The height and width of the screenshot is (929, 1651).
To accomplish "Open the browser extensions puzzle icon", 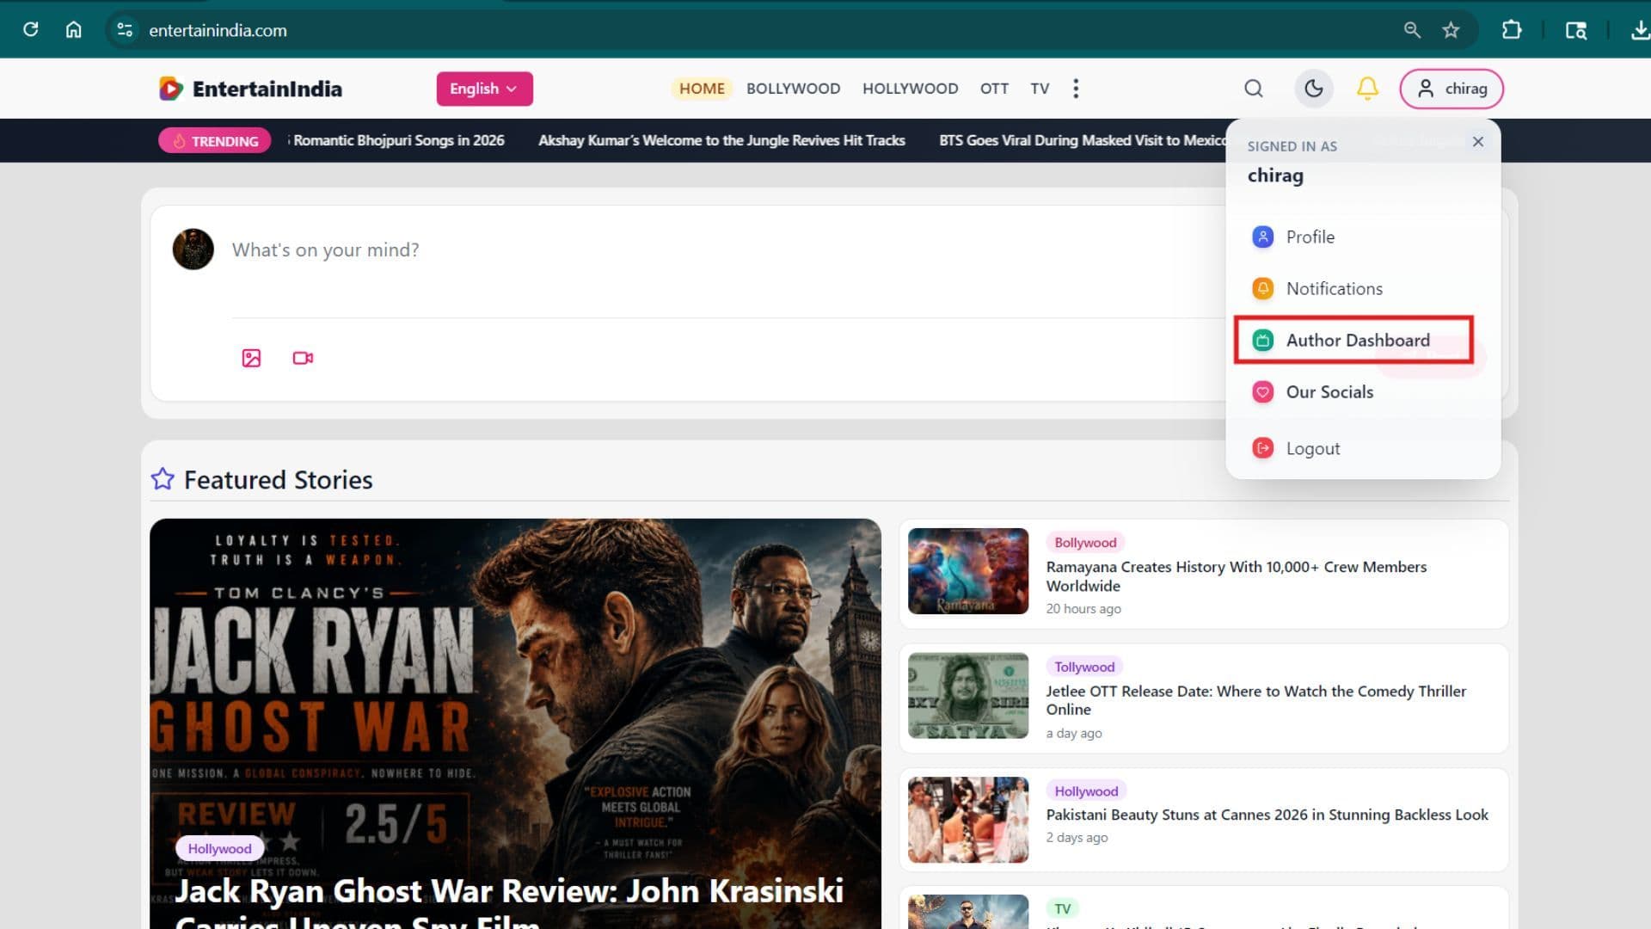I will [1511, 30].
